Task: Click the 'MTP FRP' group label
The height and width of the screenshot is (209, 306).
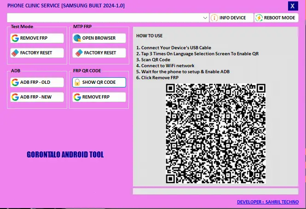Action: (82, 27)
